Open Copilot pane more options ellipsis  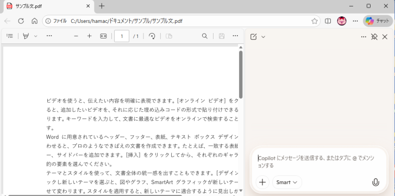click(363, 37)
